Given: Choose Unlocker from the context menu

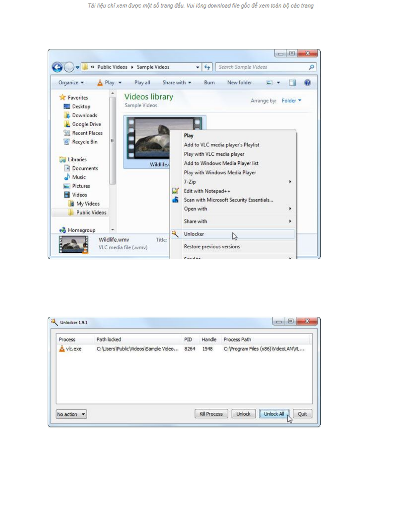Looking at the screenshot, I should coord(194,234).
